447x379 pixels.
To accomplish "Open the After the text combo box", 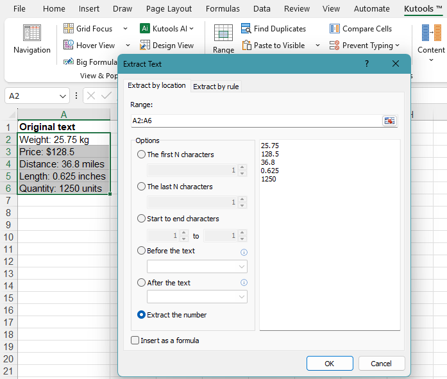I will (197, 297).
